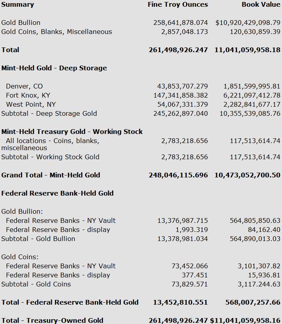Image resolution: width=282 pixels, height=324 pixels.
Task: Click the Summary column header
Action: 18,4
